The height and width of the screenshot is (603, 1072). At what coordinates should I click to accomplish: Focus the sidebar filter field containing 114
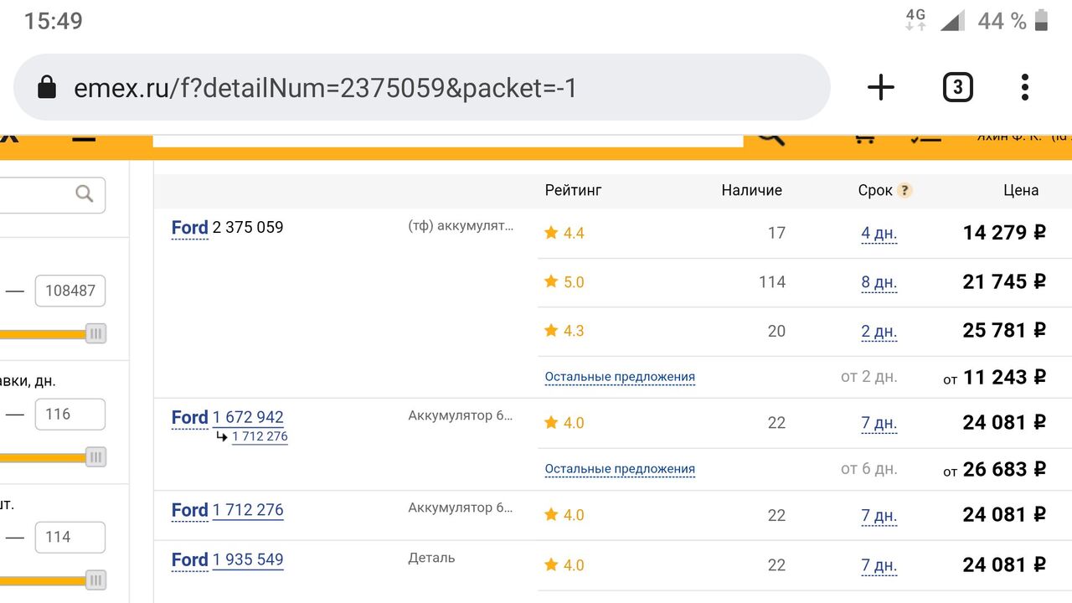click(70, 537)
